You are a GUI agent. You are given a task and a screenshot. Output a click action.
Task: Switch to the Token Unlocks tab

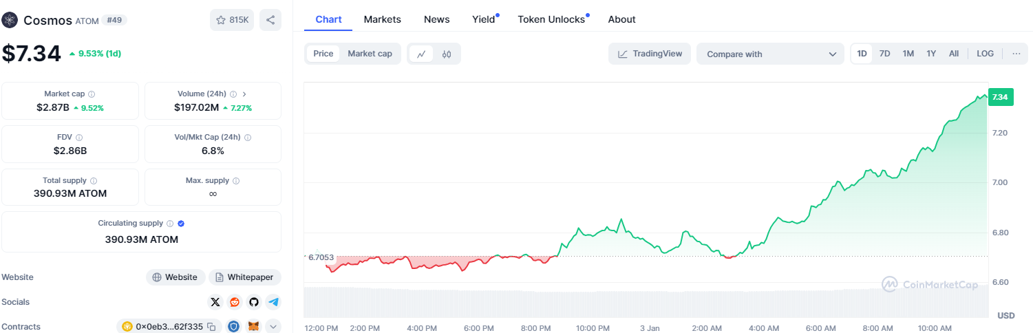tap(551, 19)
